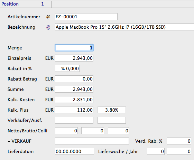The width and height of the screenshot is (194, 160).
Task: Click the Lieferdatum label
Action: [20, 152]
